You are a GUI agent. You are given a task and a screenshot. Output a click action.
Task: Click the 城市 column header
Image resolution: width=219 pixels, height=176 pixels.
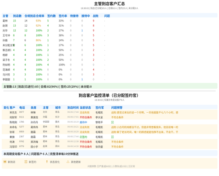58,107
